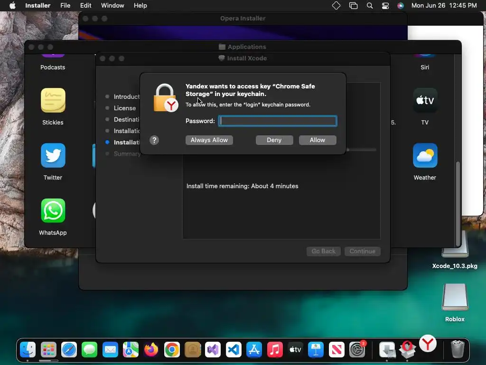Image resolution: width=486 pixels, height=365 pixels.
Task: Deny Yandex keychain access
Action: click(x=274, y=140)
